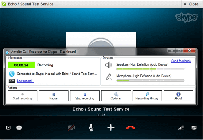Open Recording History
Viewport: 203px width, 140px height.
pos(147,96)
